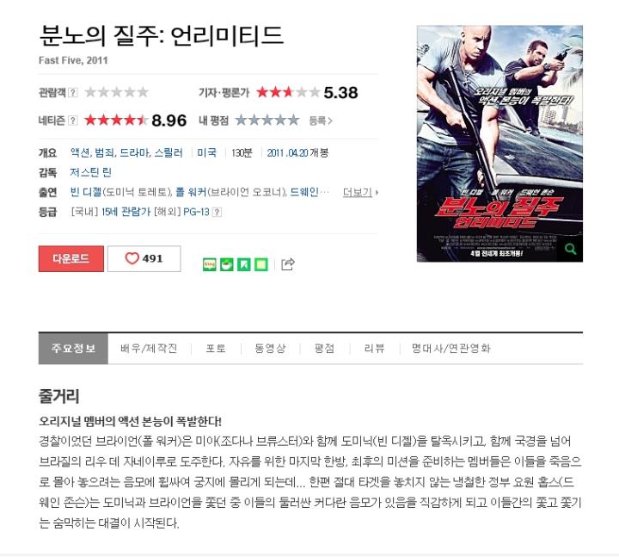
Task: Set my rating stars under 내 평점
Action: (x=267, y=121)
